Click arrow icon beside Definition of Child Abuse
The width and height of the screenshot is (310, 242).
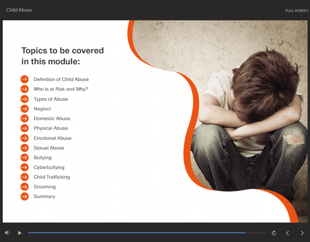[x=24, y=79]
